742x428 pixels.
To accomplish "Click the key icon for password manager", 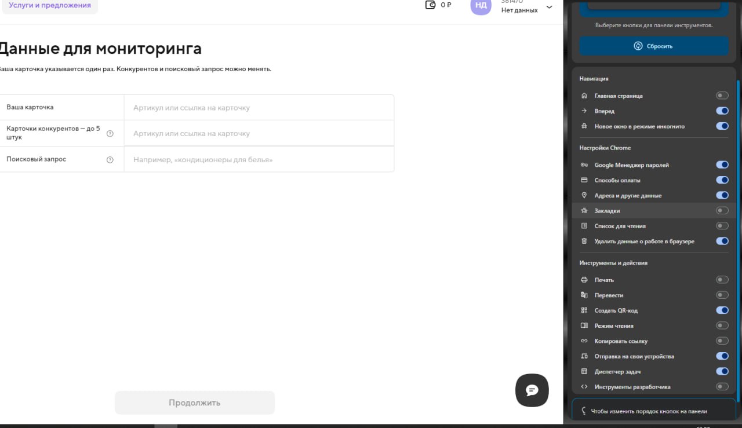I will 584,164.
